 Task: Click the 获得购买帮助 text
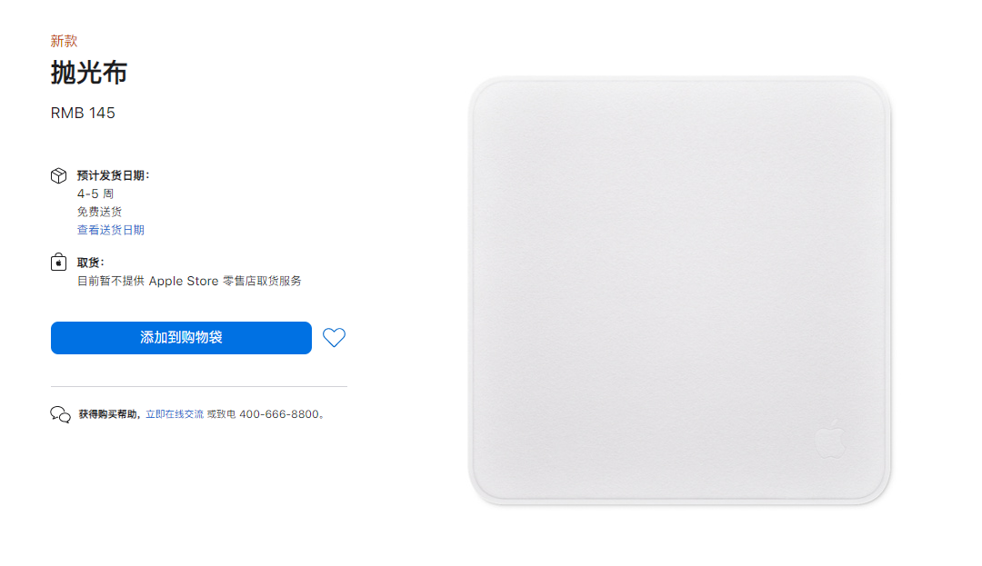[x=107, y=414]
